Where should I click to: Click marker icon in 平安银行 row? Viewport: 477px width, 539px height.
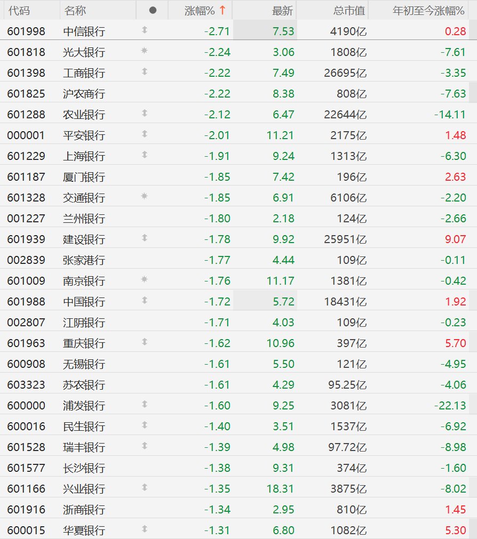[x=145, y=134]
